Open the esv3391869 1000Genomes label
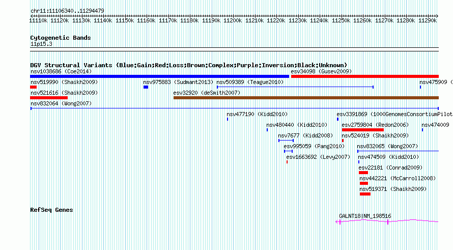The width and height of the screenshot is (453, 250). (x=394, y=114)
